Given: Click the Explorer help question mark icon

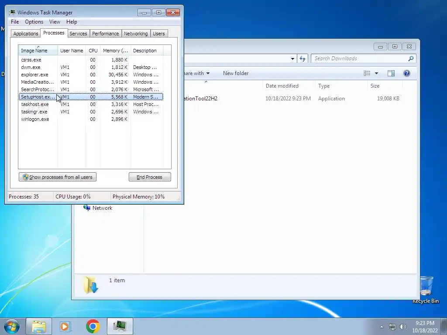Looking at the screenshot, I should click(406, 73).
